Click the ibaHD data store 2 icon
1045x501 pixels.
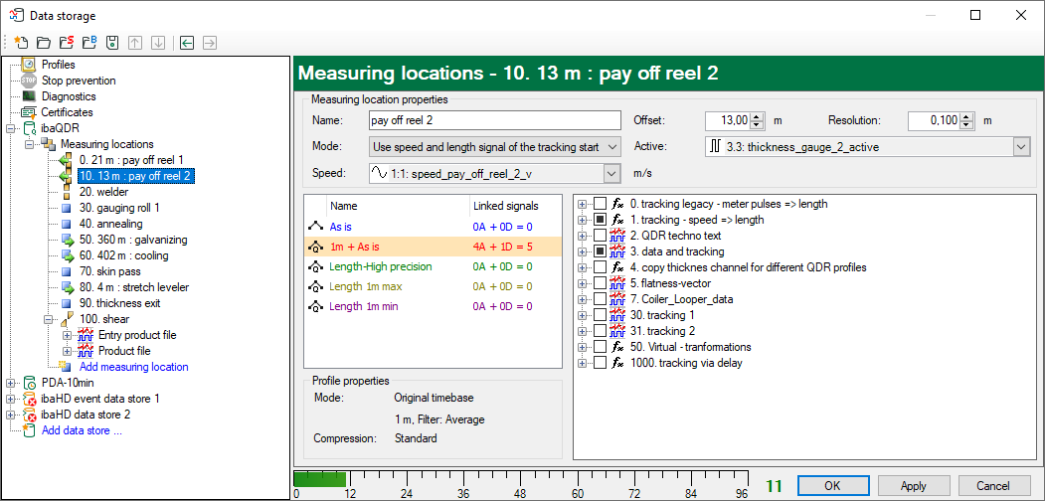click(x=29, y=416)
